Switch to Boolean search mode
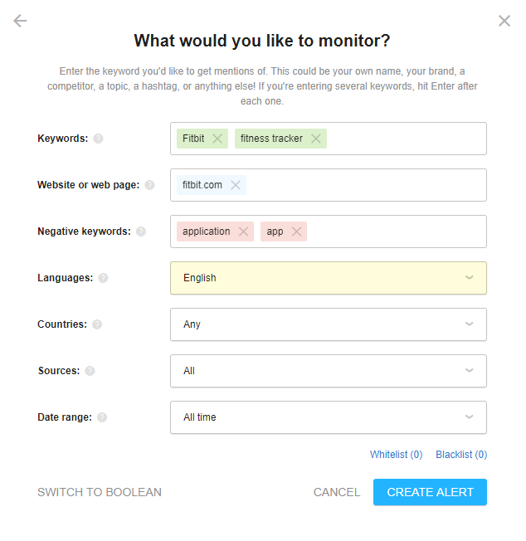Image resolution: width=526 pixels, height=541 pixels. pos(100,492)
